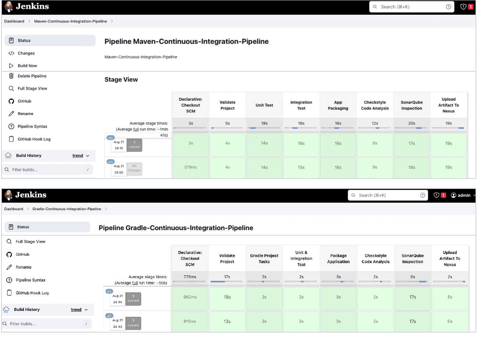Click Jenkins logo in Maven pipeline window

pos(27,7)
